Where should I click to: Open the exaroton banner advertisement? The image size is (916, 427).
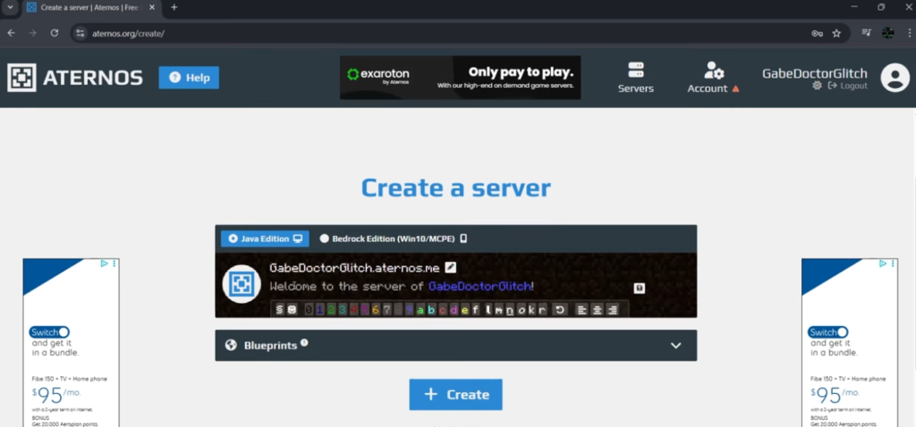[x=461, y=78]
